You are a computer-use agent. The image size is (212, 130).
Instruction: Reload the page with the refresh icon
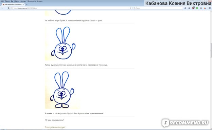click(130, 8)
